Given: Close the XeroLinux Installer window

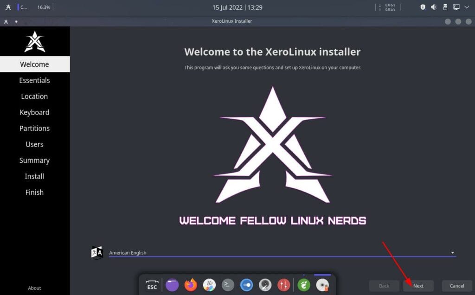Looking at the screenshot, I should [469, 21].
